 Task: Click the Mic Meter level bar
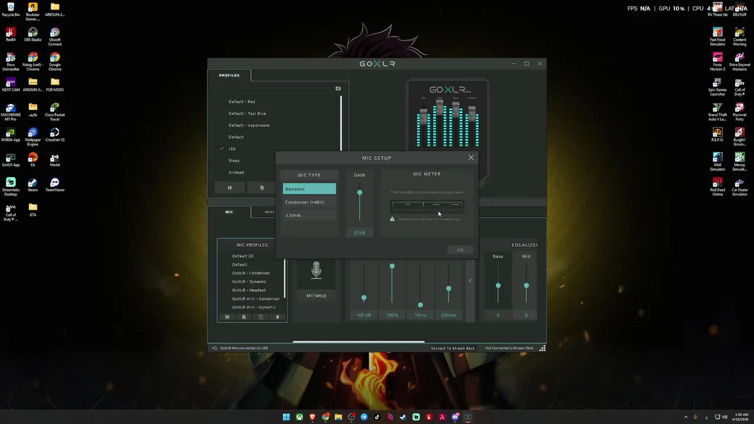(x=427, y=204)
